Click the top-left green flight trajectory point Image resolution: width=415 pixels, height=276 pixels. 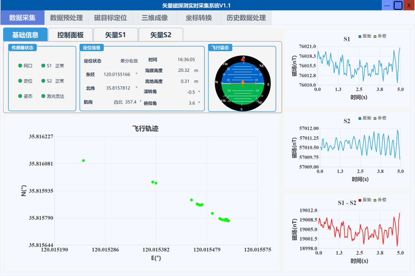tap(84, 161)
